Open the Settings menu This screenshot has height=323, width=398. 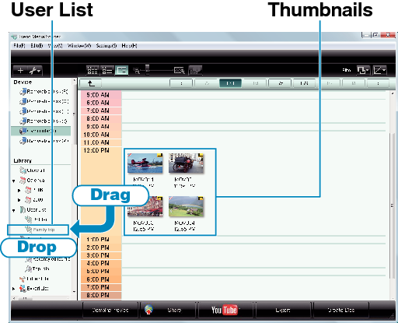[x=106, y=46]
